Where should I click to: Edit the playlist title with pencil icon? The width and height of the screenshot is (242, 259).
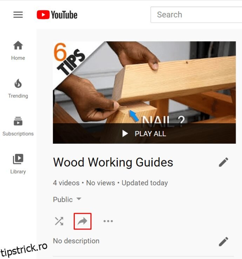pyautogui.click(x=223, y=162)
